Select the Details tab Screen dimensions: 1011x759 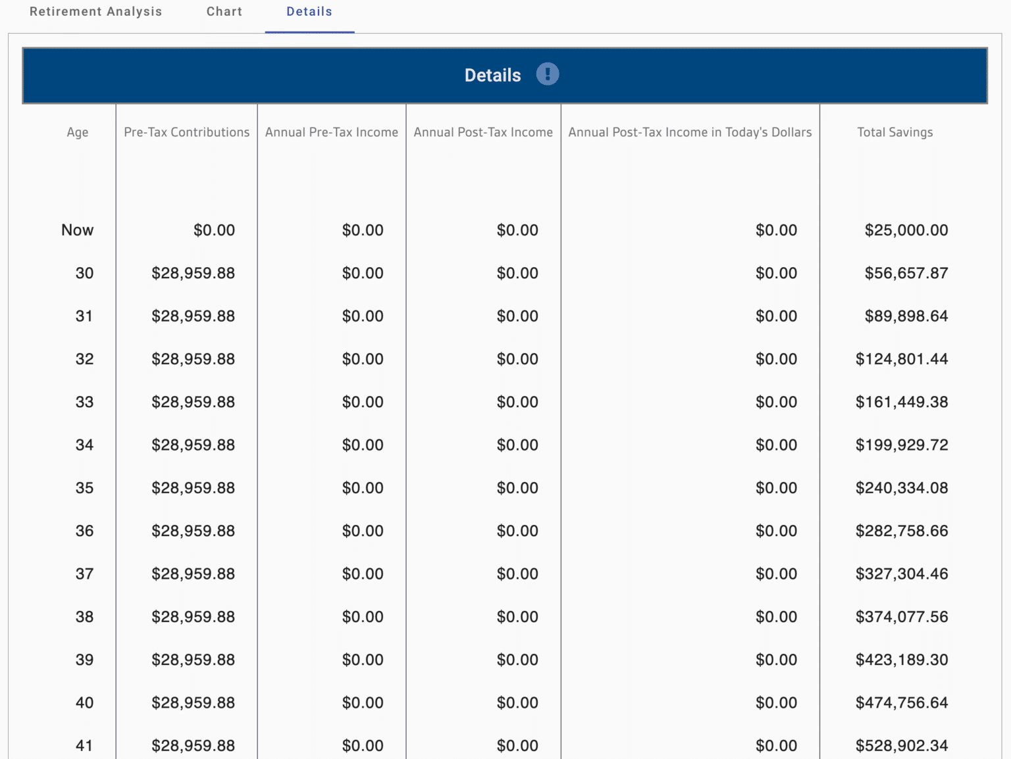(x=309, y=11)
